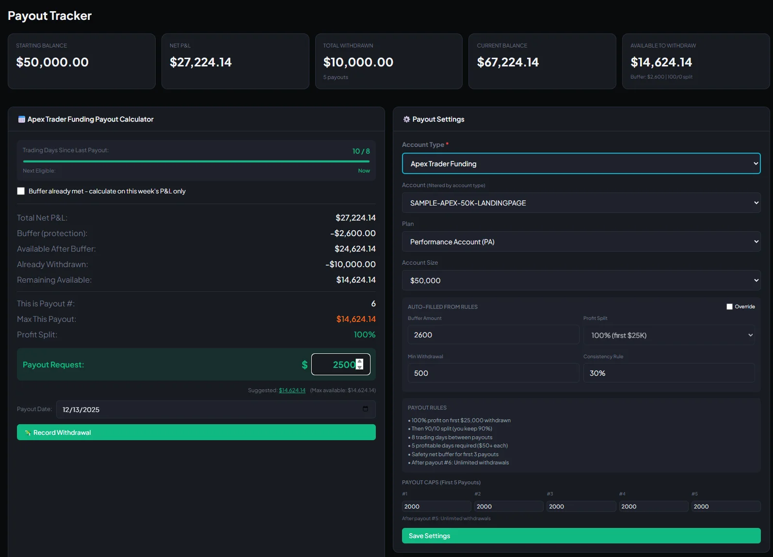The image size is (773, 557).
Task: Expand the SAMPLE-APEX-50K-LANDINGPAGE account dropdown
Action: (581, 203)
